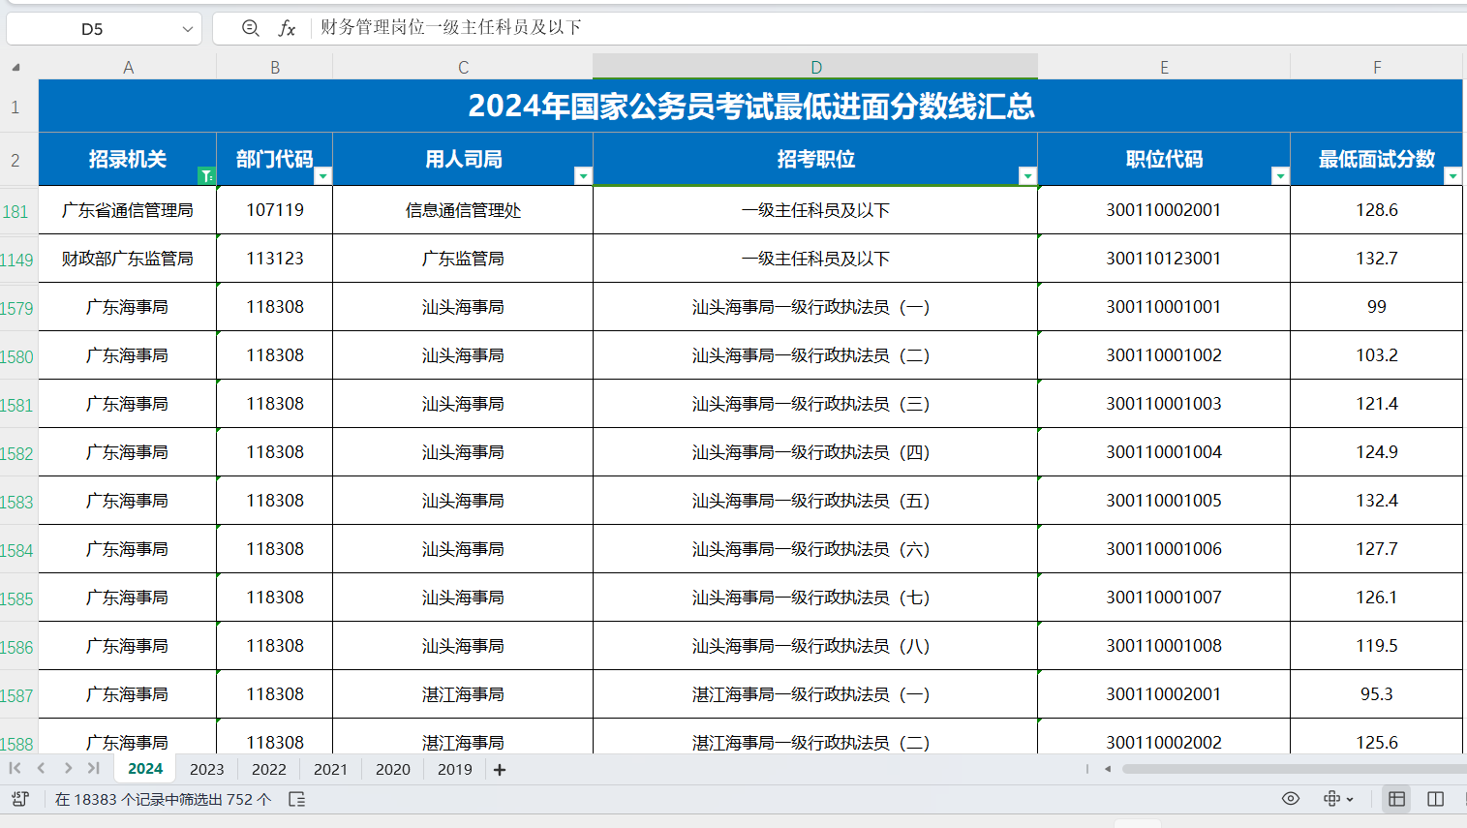Switch to the 2022 sheet tab
The width and height of the screenshot is (1467, 828).
click(x=268, y=769)
